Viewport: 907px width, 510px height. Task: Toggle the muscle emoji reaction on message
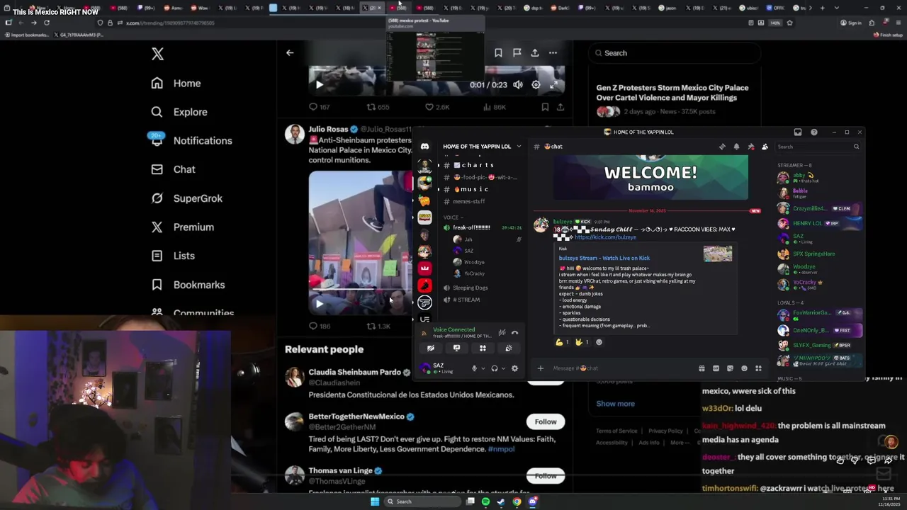(x=562, y=342)
